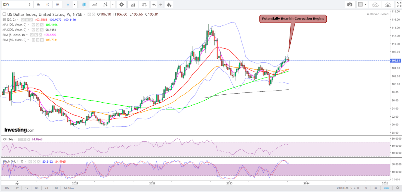Viewport: 402px width, 192px height.
Task: Select the 1D interval tab
Action: tap(48, 5)
